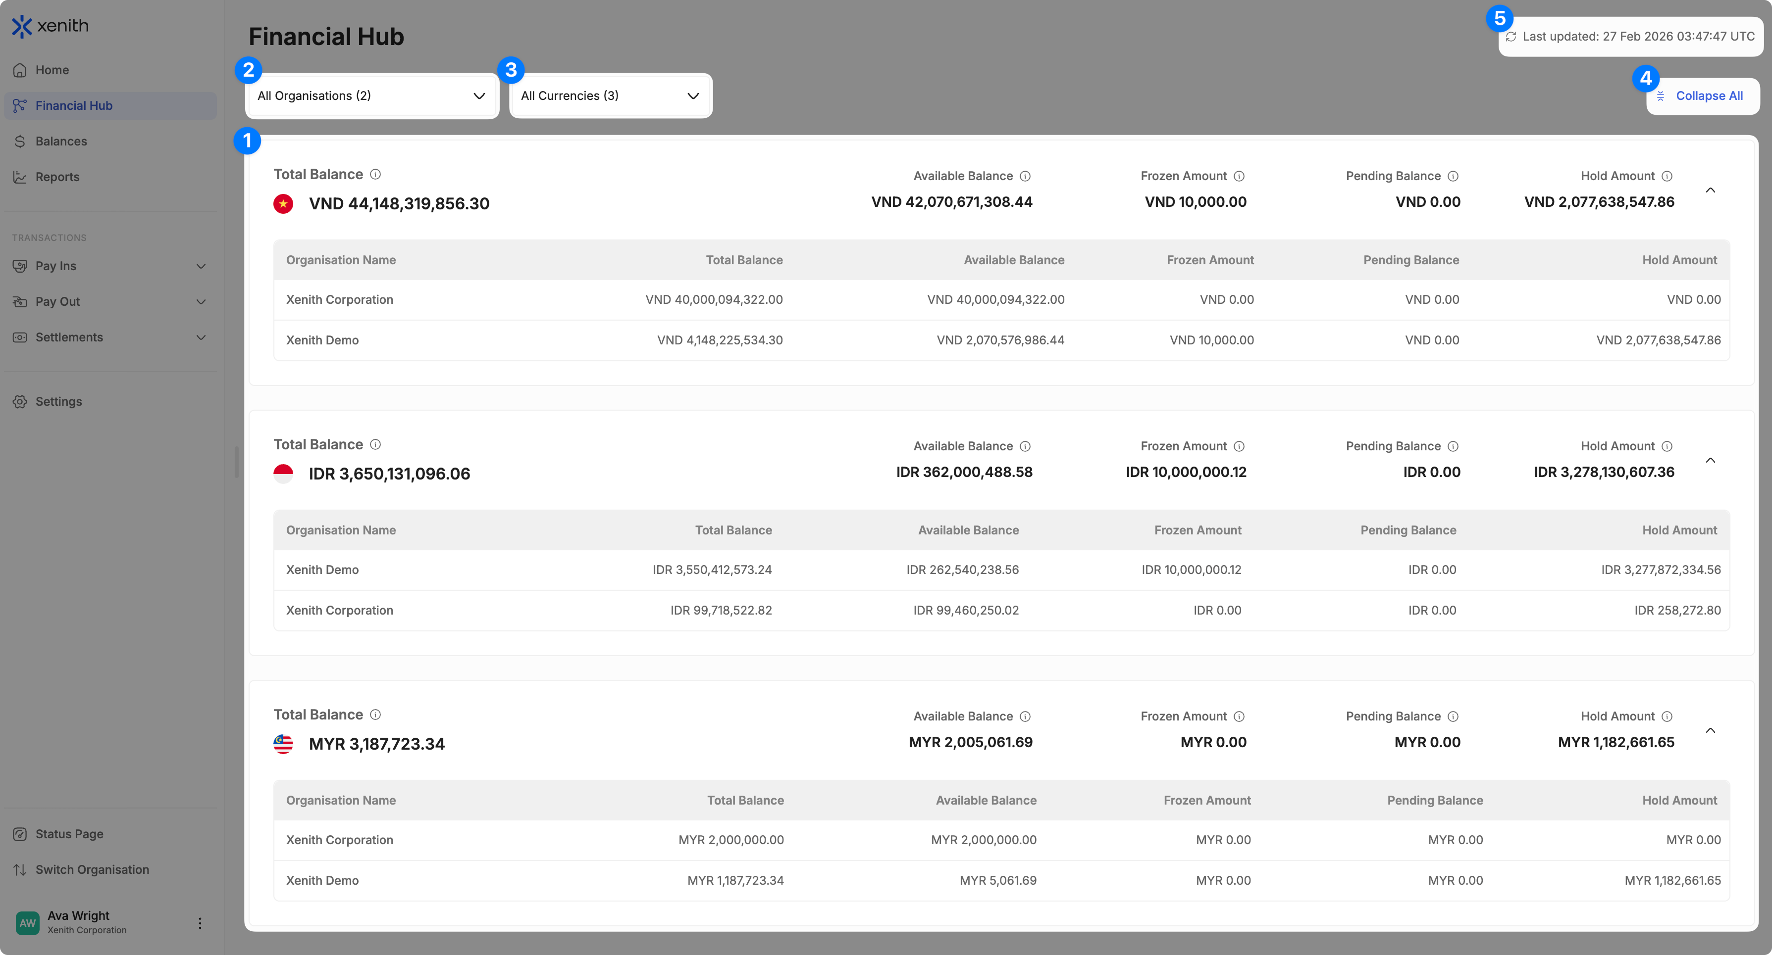Click info icon next to VND Total Balance
Screen dimensions: 1772x955
375,175
